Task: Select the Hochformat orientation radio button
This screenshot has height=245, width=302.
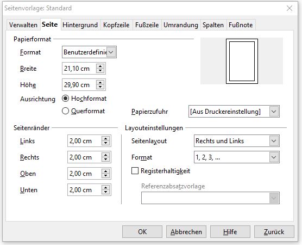Action: click(65, 99)
